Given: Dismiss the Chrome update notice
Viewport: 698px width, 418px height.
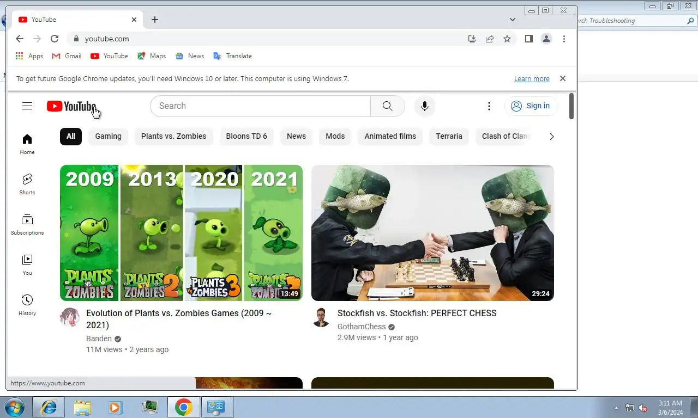Looking at the screenshot, I should coord(563,78).
